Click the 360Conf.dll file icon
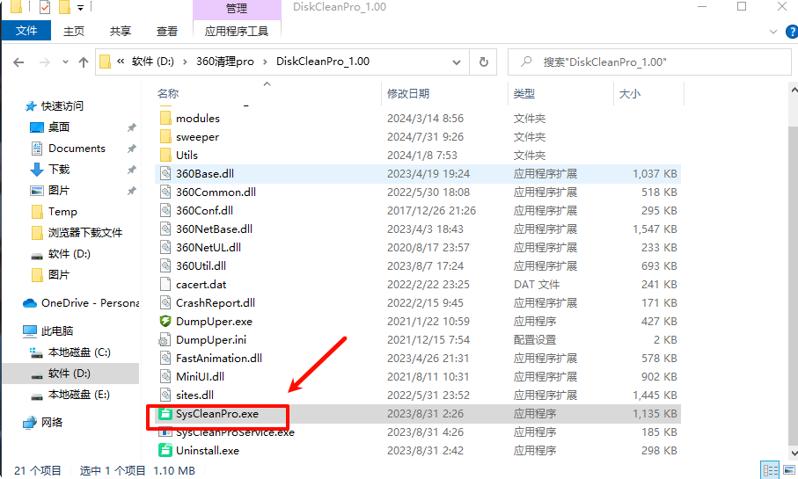 tap(165, 210)
